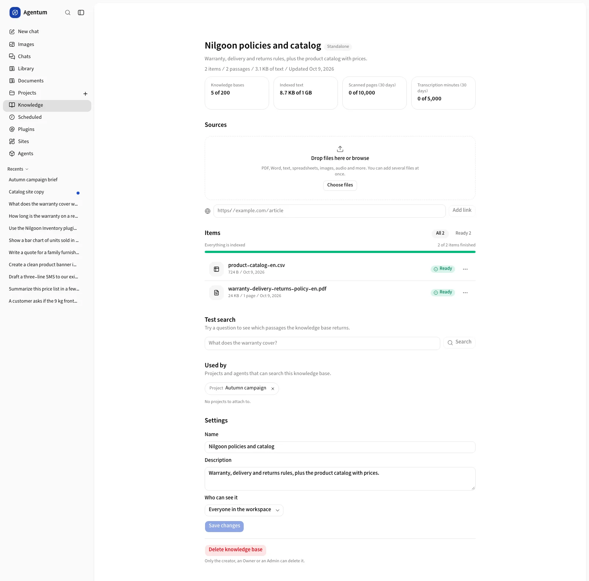Click the Search button under Test search

(459, 342)
